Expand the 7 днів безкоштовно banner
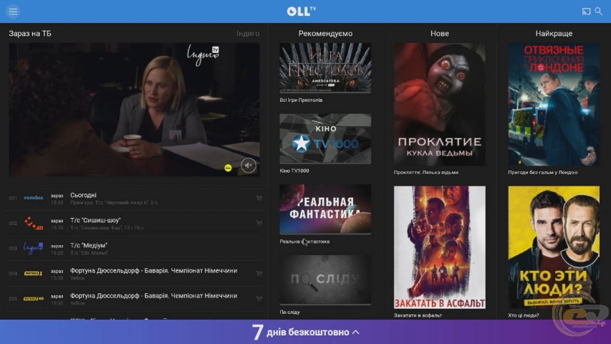The height and width of the screenshot is (344, 611). (305, 332)
